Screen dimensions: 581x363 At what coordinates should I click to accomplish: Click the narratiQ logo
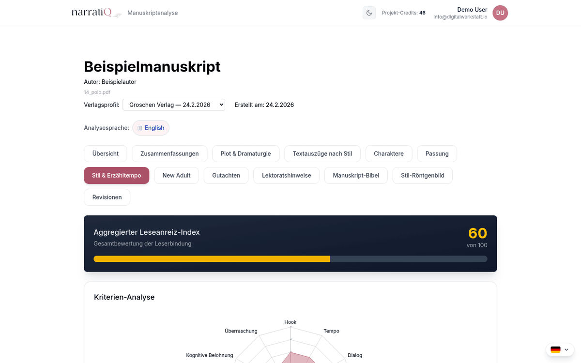click(95, 12)
